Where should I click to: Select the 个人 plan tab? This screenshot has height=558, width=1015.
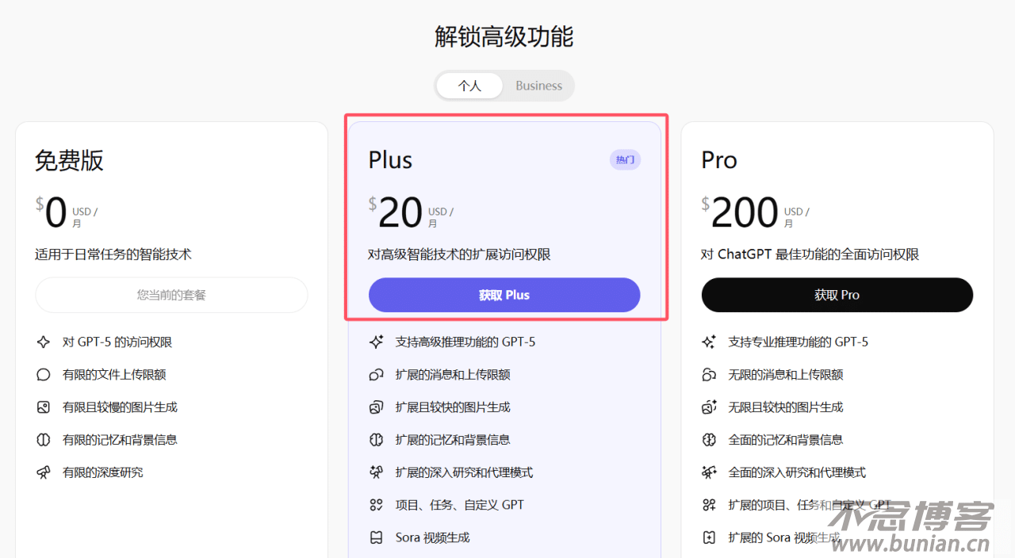tap(469, 86)
